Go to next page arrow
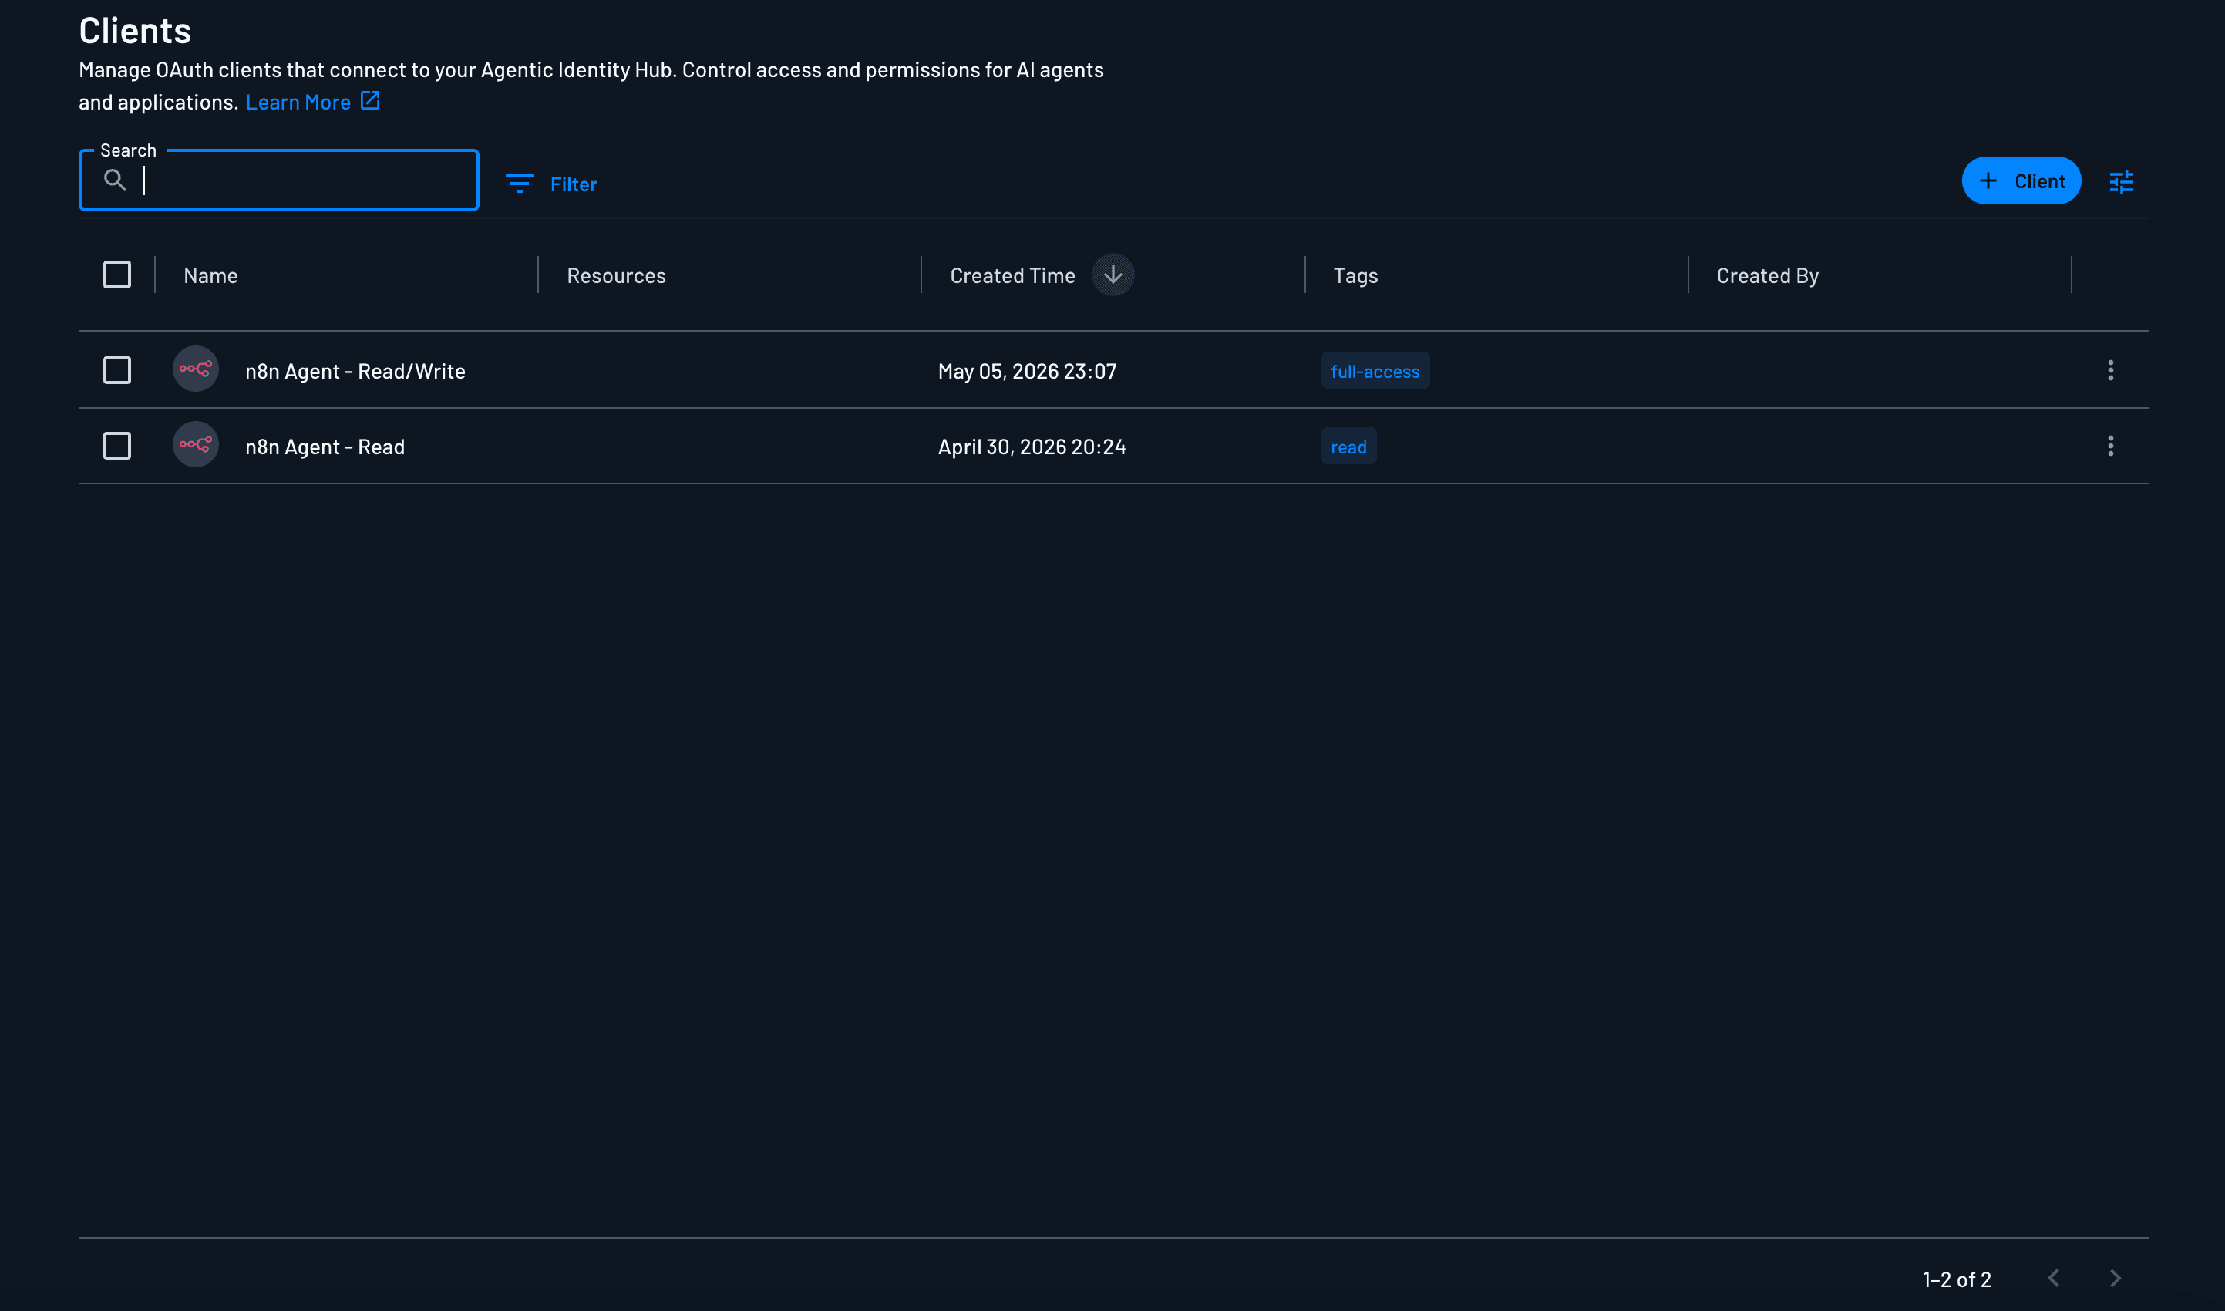Image resolution: width=2225 pixels, height=1311 pixels. (2115, 1279)
